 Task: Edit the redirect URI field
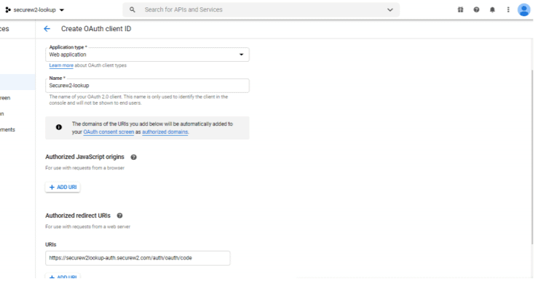[138, 258]
